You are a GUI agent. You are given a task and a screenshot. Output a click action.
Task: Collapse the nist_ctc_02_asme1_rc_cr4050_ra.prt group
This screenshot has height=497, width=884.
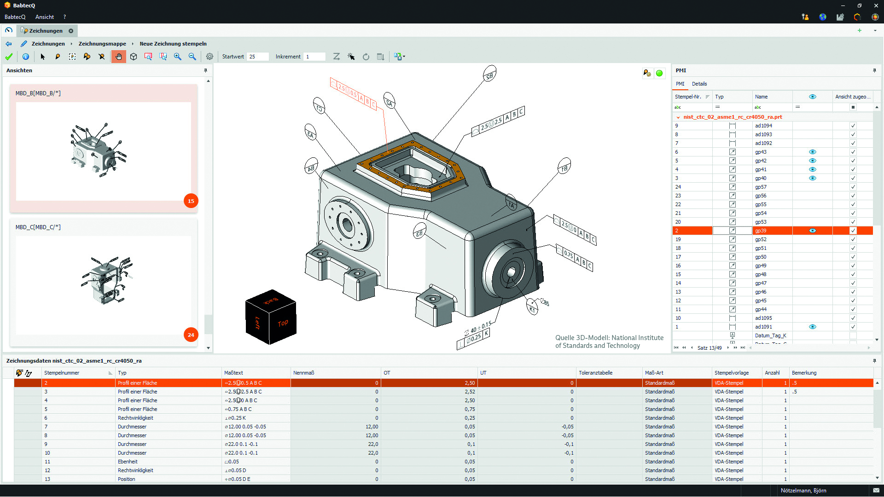click(x=677, y=117)
